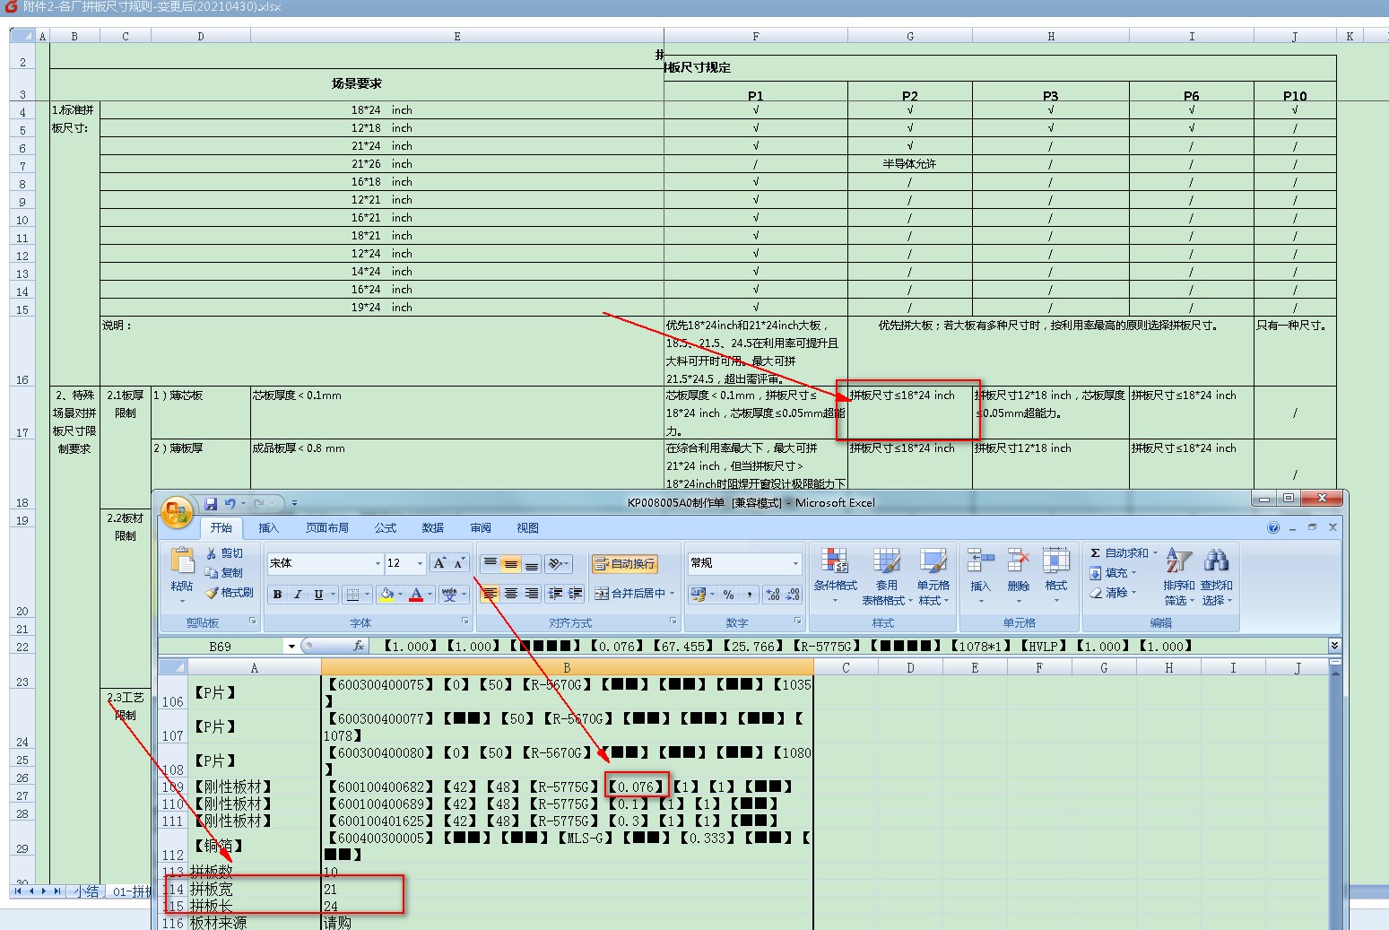Image resolution: width=1389 pixels, height=930 pixels.
Task: Switch to the 插入 ribbon tab
Action: click(x=268, y=527)
